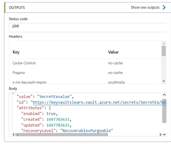
Task: Select the "updated" timestamp 1697783633
Action: click(58, 125)
